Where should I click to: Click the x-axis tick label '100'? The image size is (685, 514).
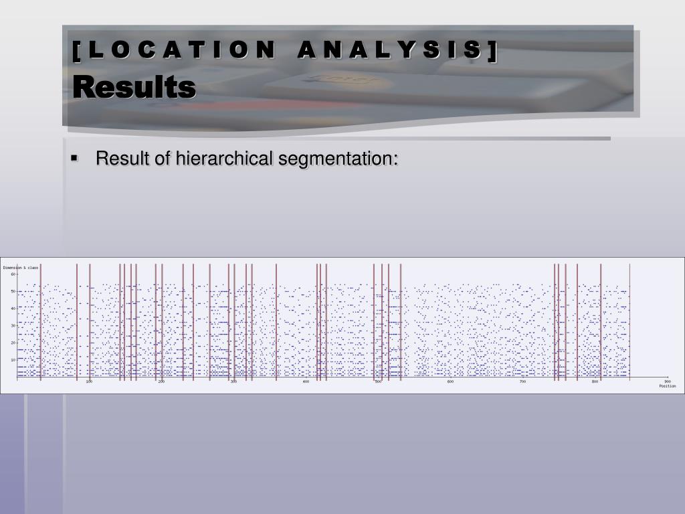[89, 381]
